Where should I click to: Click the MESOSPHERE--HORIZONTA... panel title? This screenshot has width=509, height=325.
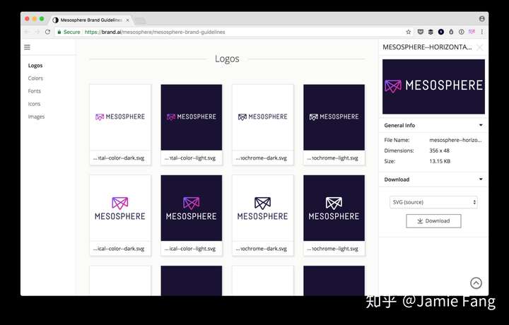[x=427, y=47]
